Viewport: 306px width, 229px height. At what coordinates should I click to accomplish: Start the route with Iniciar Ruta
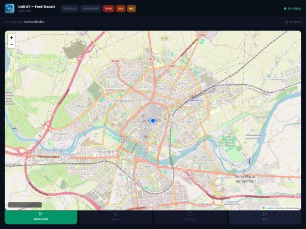41,217
